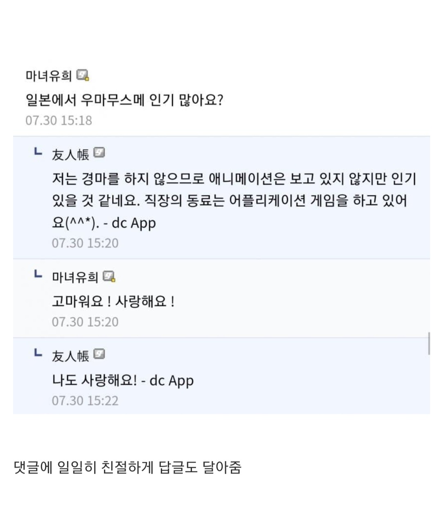This screenshot has height=530, width=442.
Task: Open 마녀유희 profile from the top comment
Action: click(49, 76)
